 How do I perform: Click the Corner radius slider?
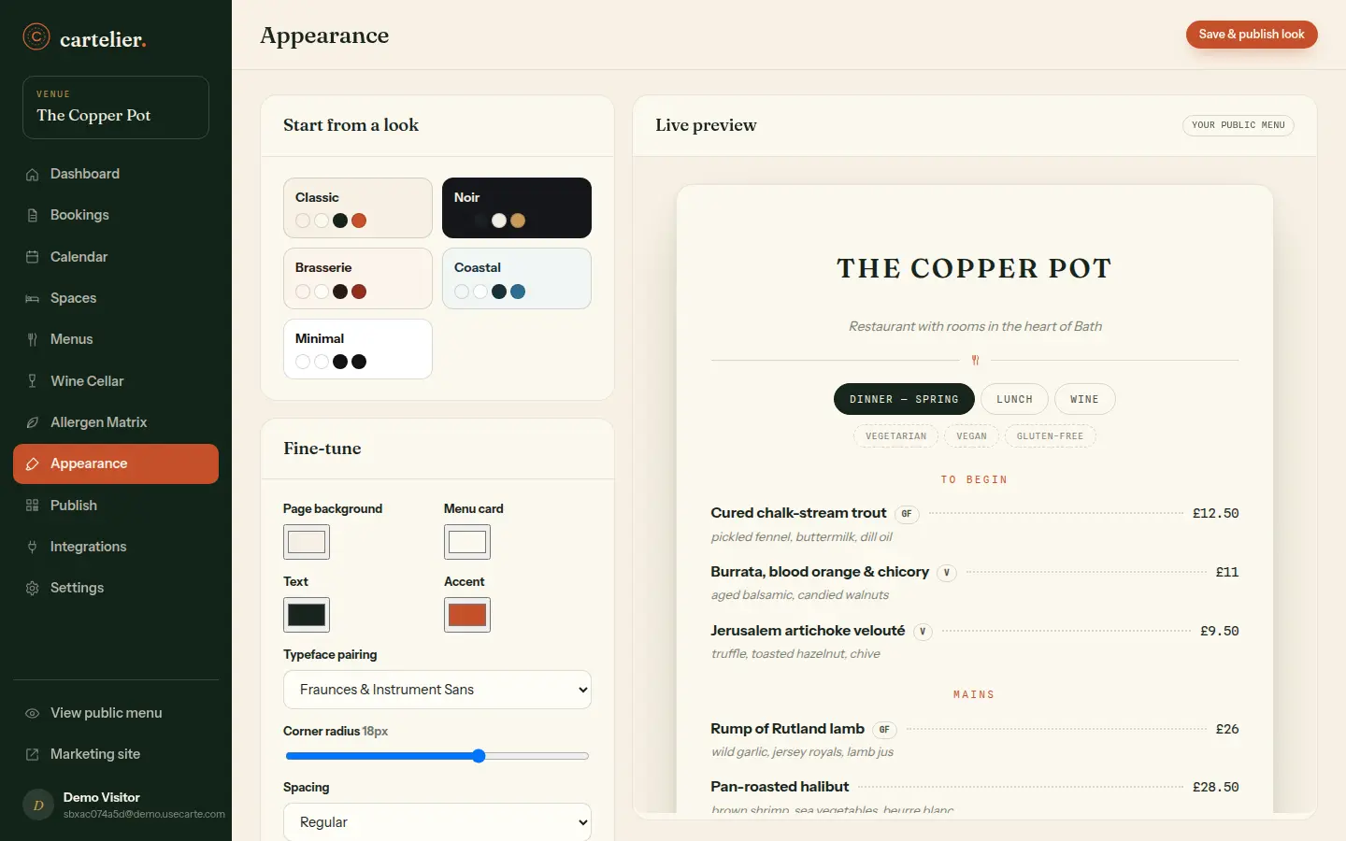pyautogui.click(x=437, y=756)
